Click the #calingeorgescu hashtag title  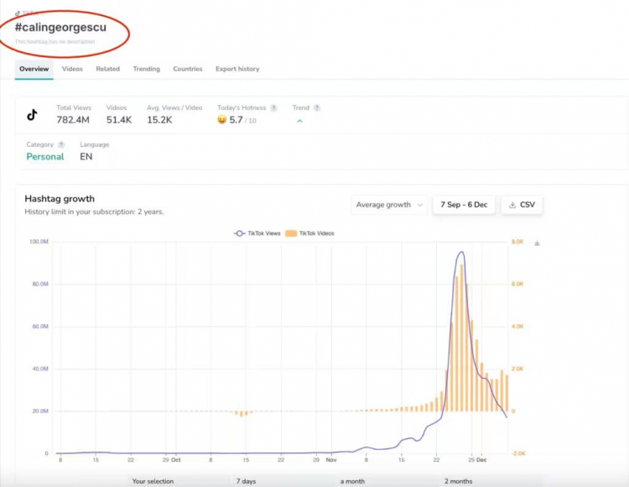[60, 28]
